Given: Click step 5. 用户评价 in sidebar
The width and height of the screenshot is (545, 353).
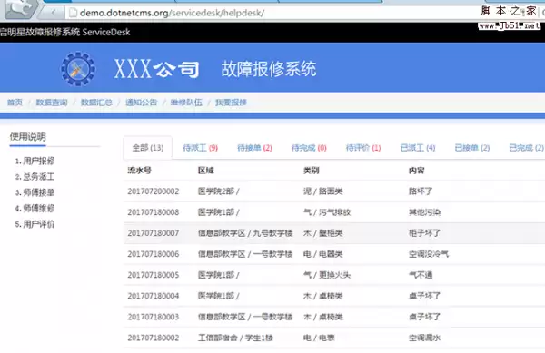Looking at the screenshot, I should tap(35, 224).
